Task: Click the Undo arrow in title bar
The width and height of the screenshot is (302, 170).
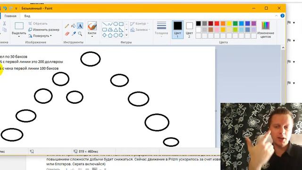Action: pos(5,8)
